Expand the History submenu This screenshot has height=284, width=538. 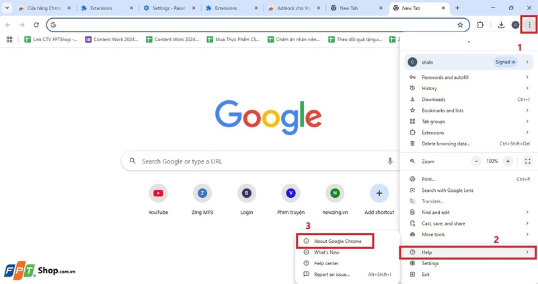(469, 88)
